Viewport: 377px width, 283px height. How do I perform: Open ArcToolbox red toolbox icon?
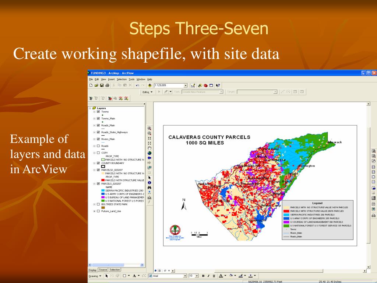[x=205, y=85]
